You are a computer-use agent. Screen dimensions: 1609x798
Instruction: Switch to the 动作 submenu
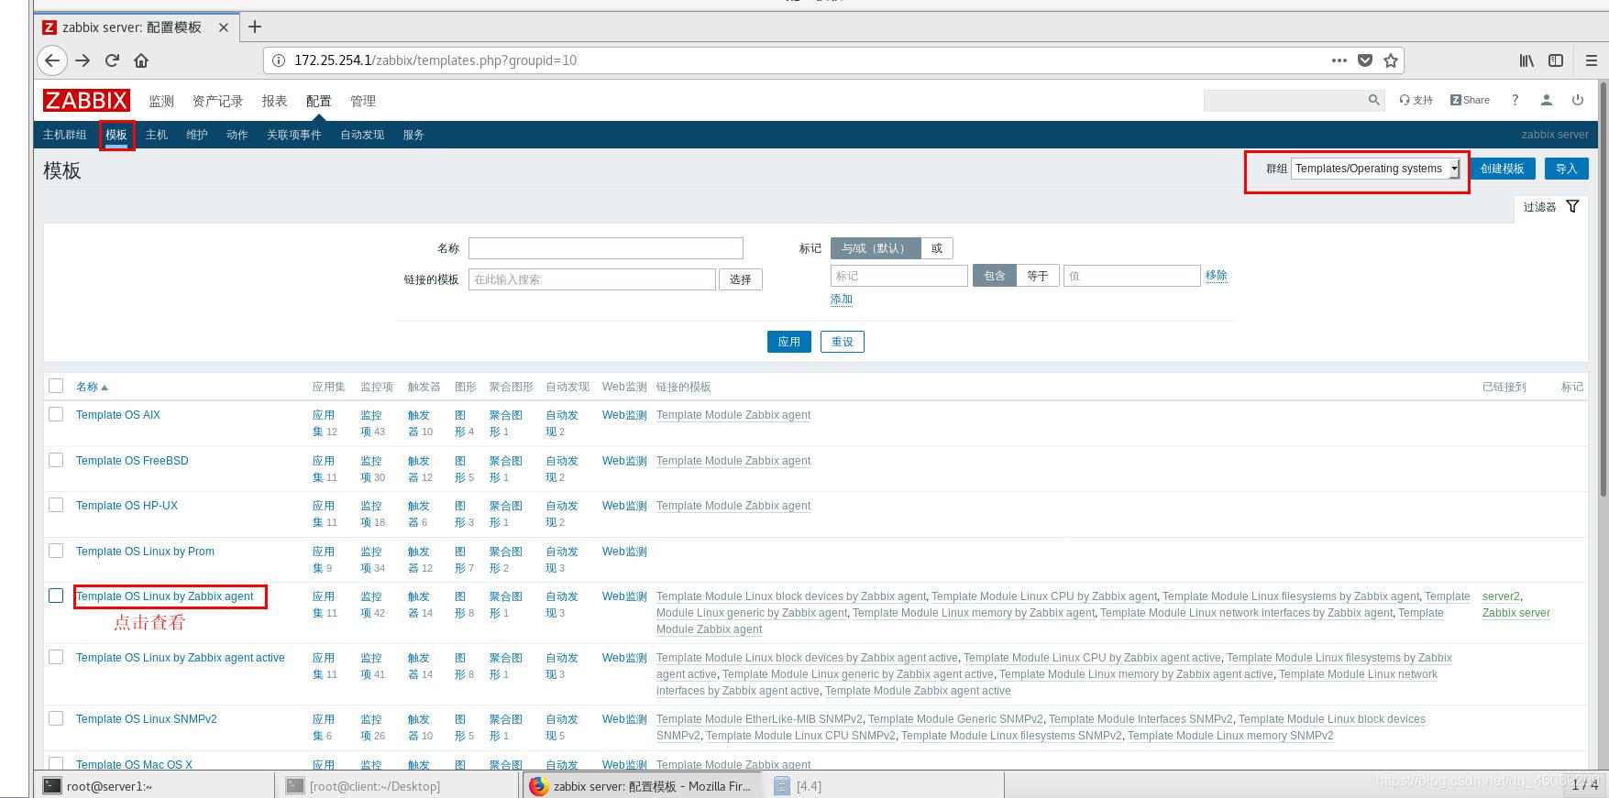click(x=237, y=135)
